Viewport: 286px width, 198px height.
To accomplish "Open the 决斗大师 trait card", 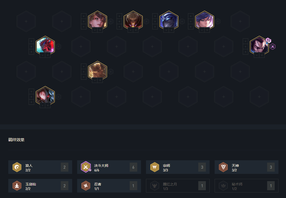I will (109, 167).
